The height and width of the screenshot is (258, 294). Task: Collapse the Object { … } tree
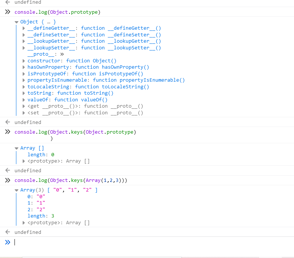pyautogui.click(x=16, y=22)
